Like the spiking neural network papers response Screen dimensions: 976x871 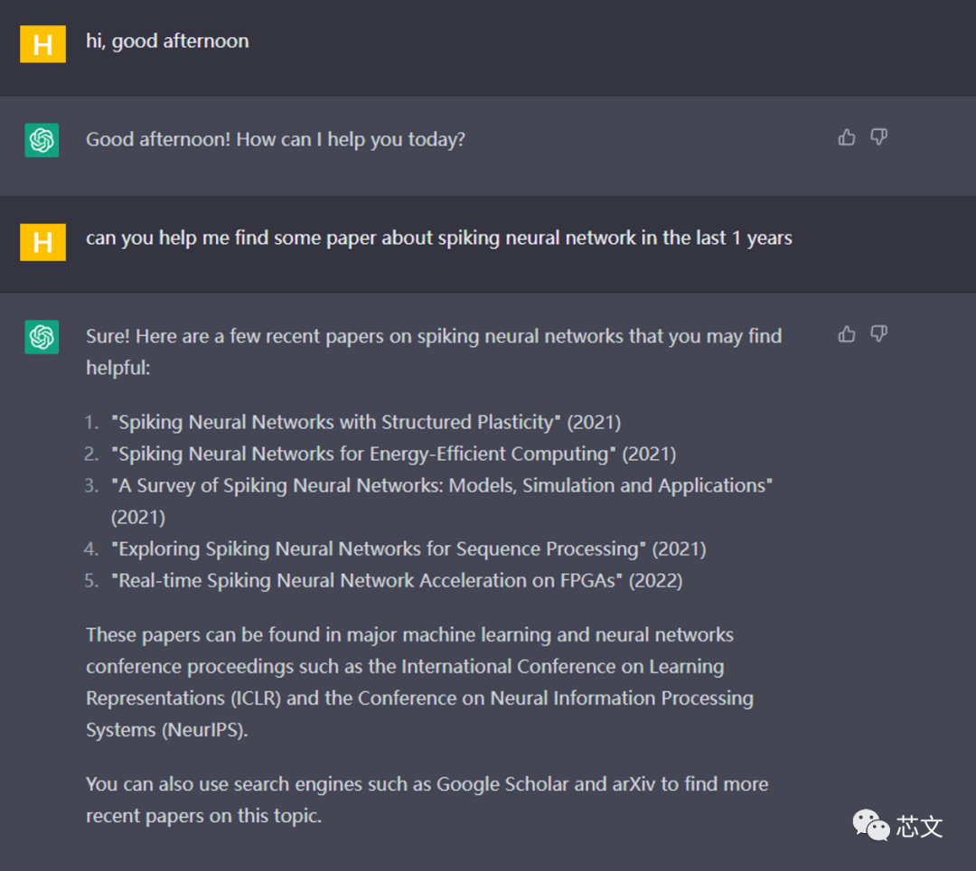coord(847,334)
